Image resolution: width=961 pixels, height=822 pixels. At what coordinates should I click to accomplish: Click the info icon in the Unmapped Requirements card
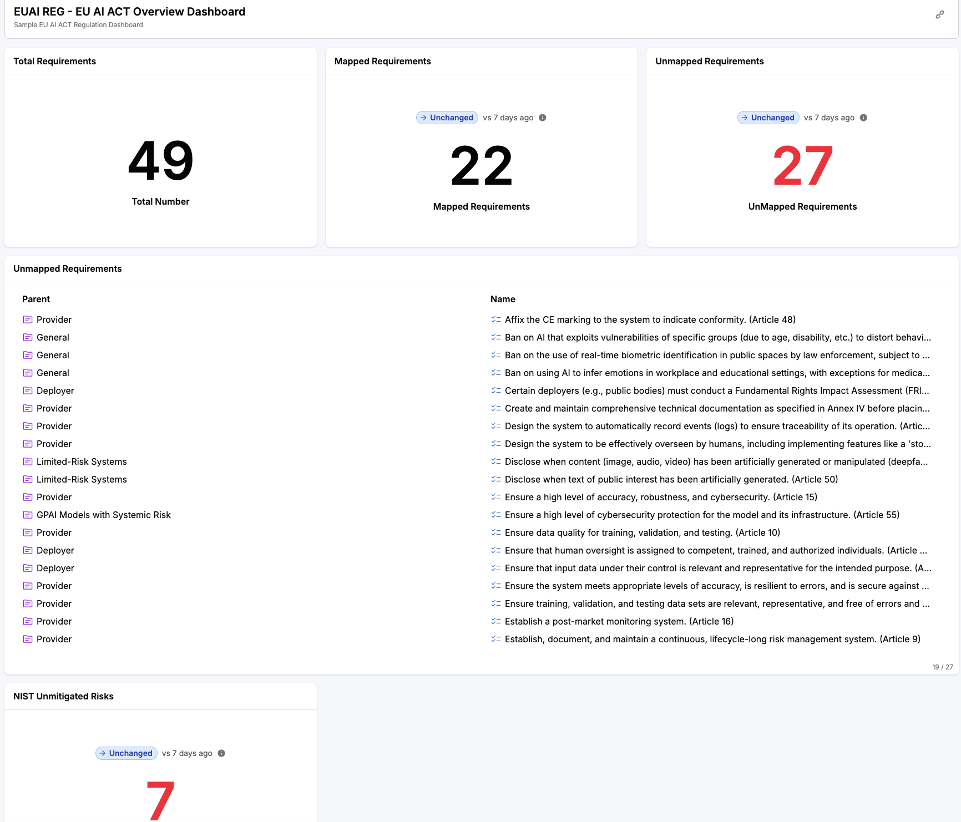pyautogui.click(x=864, y=118)
